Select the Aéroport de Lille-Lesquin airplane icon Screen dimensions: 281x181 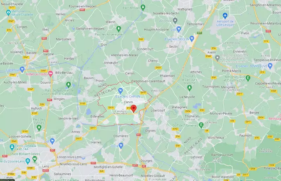tap(225, 15)
